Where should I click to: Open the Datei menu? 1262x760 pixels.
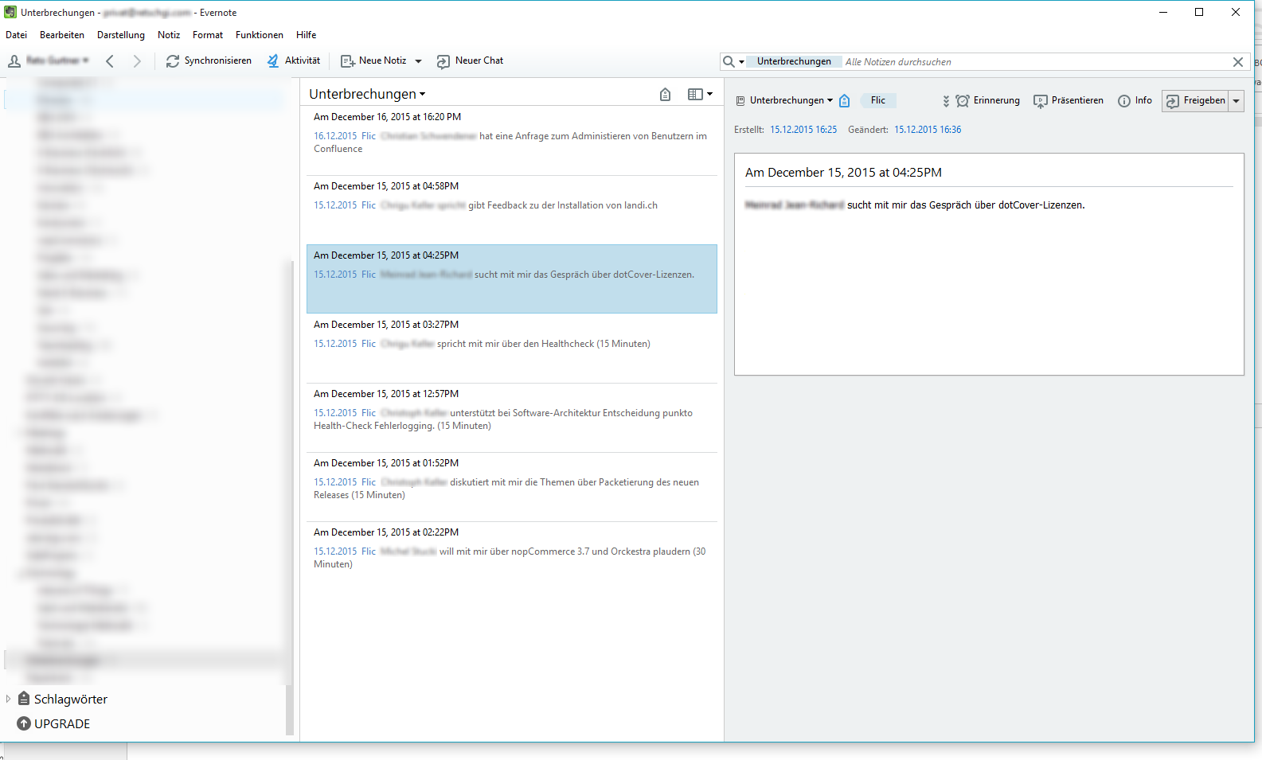pyautogui.click(x=16, y=35)
